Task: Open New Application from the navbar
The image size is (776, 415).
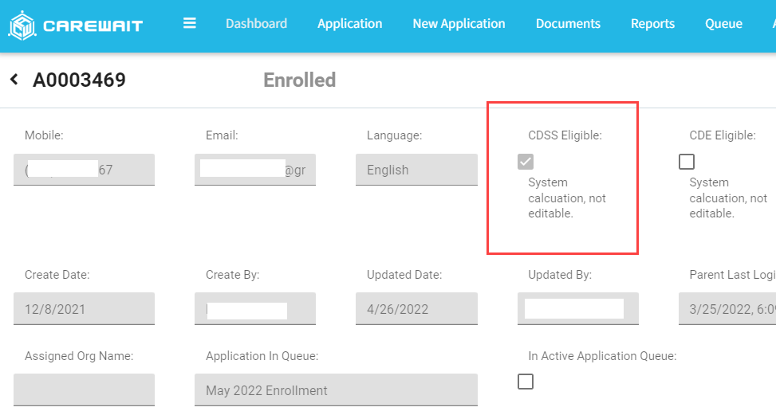Action: click(x=459, y=24)
